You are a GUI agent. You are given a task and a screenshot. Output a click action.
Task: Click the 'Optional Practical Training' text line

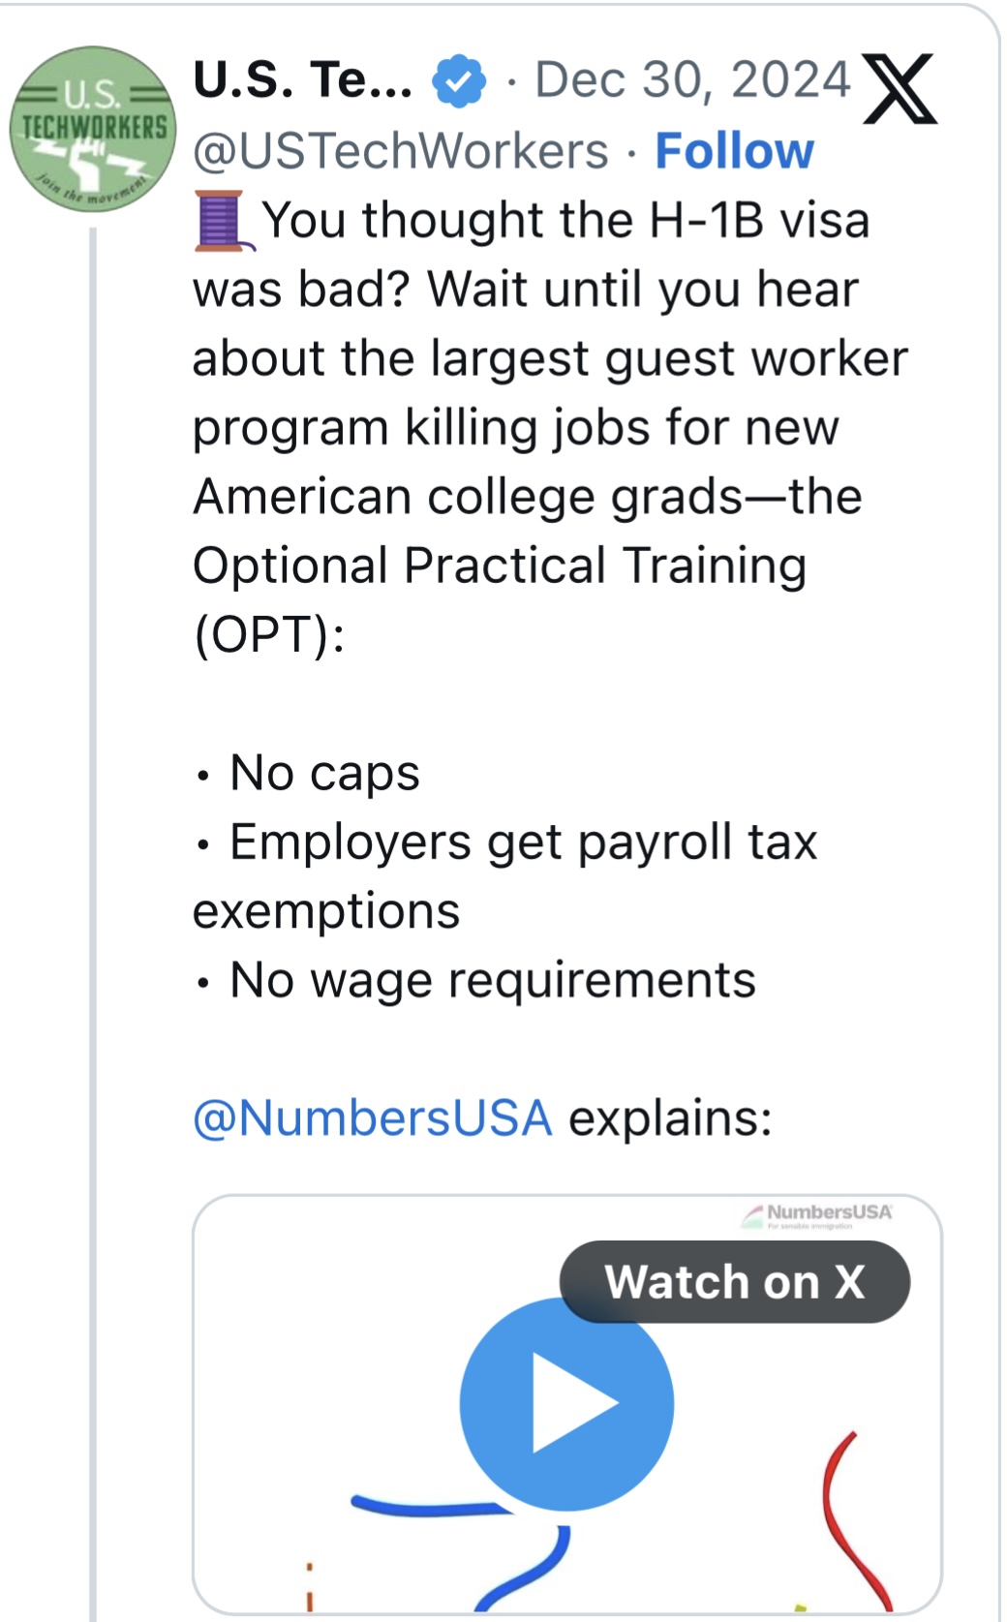500,566
